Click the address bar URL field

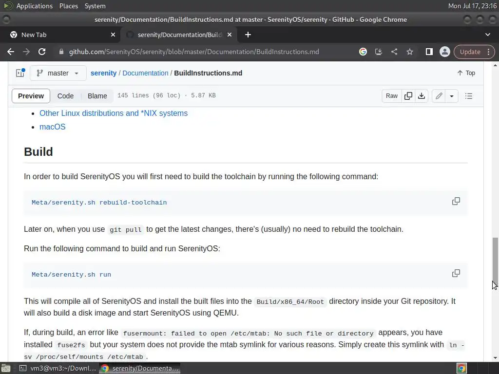194,52
